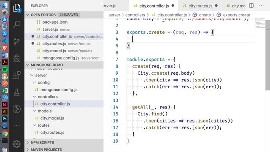Open the Test beaker view
This screenshot has height=152, width=270.
tap(16, 92)
